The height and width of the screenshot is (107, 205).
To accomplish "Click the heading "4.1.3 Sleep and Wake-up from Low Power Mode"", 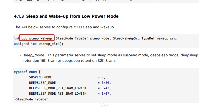I will (66, 16).
